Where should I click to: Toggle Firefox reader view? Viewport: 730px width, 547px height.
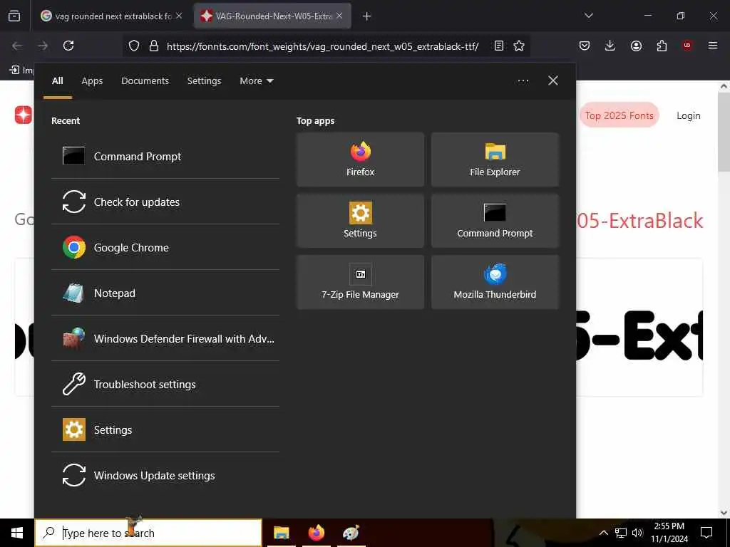pos(499,46)
